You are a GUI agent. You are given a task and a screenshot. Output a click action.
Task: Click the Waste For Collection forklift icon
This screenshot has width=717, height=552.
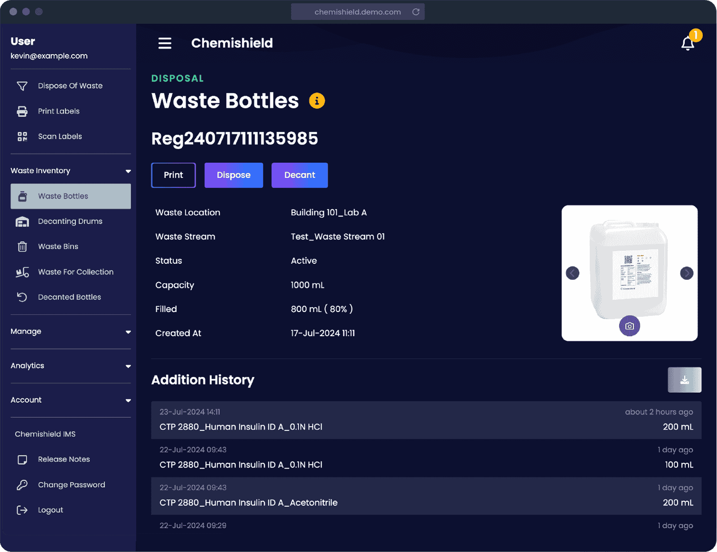[22, 272]
